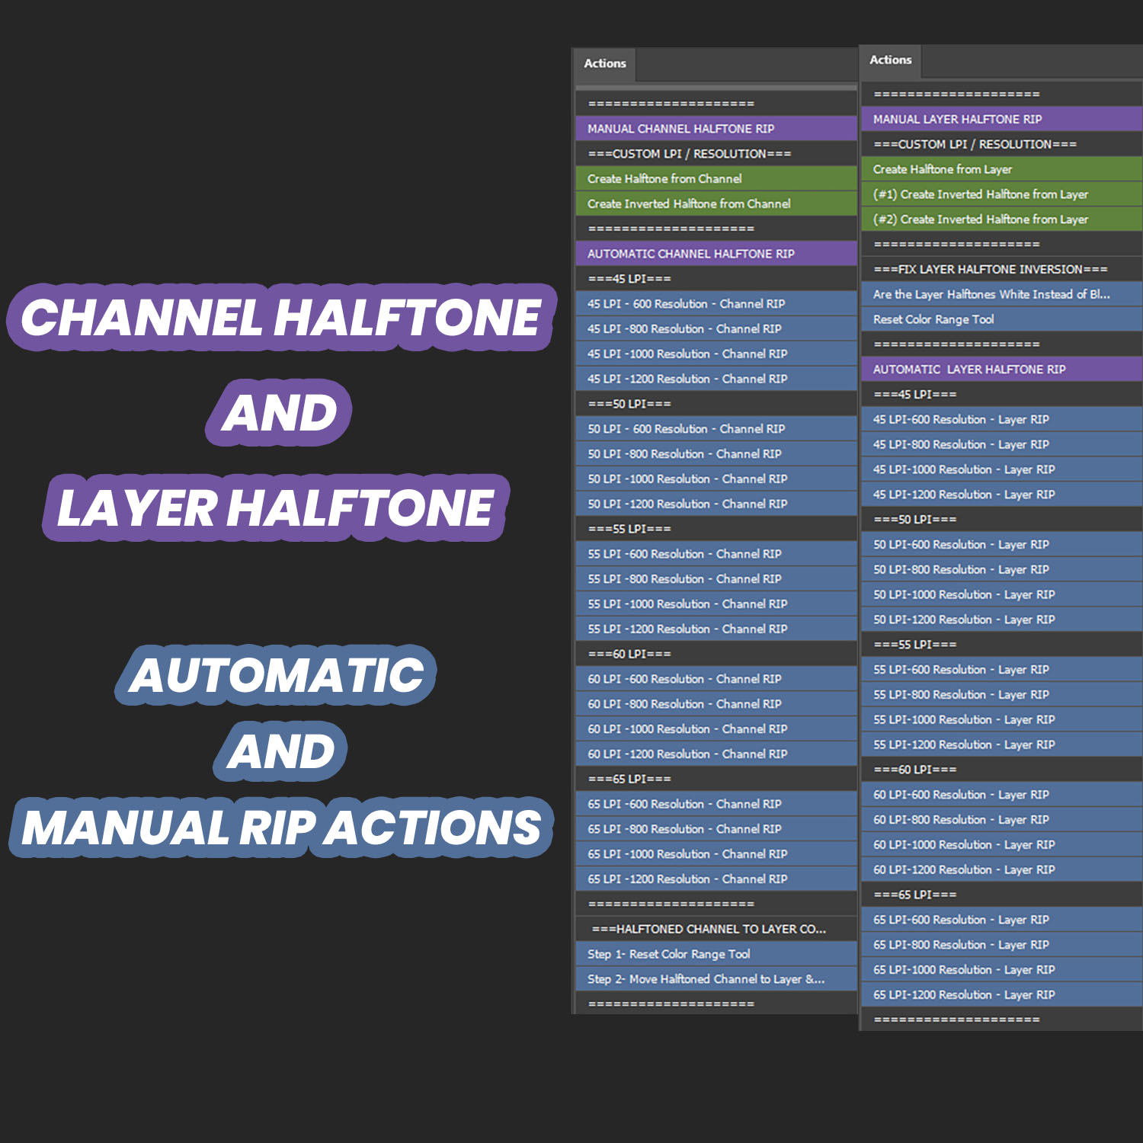
Task: Select AUTOMATIC CHANNEL HALFTONE RIP header
Action: pos(717,254)
